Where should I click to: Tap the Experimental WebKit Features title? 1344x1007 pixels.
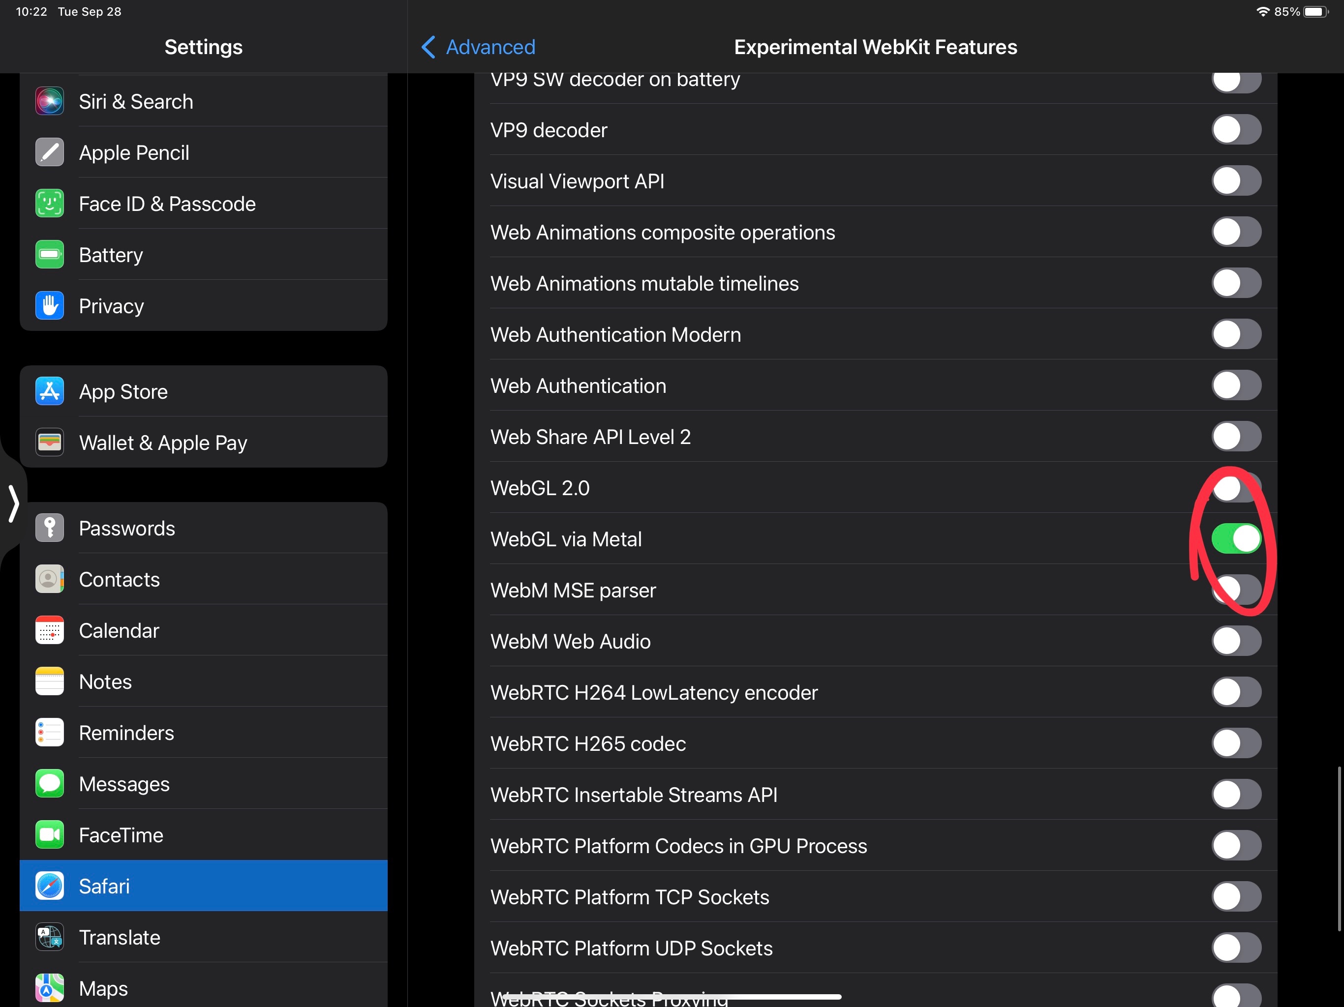pos(876,47)
